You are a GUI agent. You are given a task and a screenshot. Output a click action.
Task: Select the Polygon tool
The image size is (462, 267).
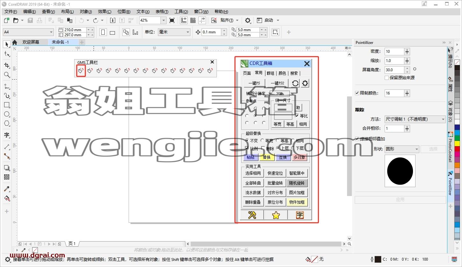click(x=6, y=123)
